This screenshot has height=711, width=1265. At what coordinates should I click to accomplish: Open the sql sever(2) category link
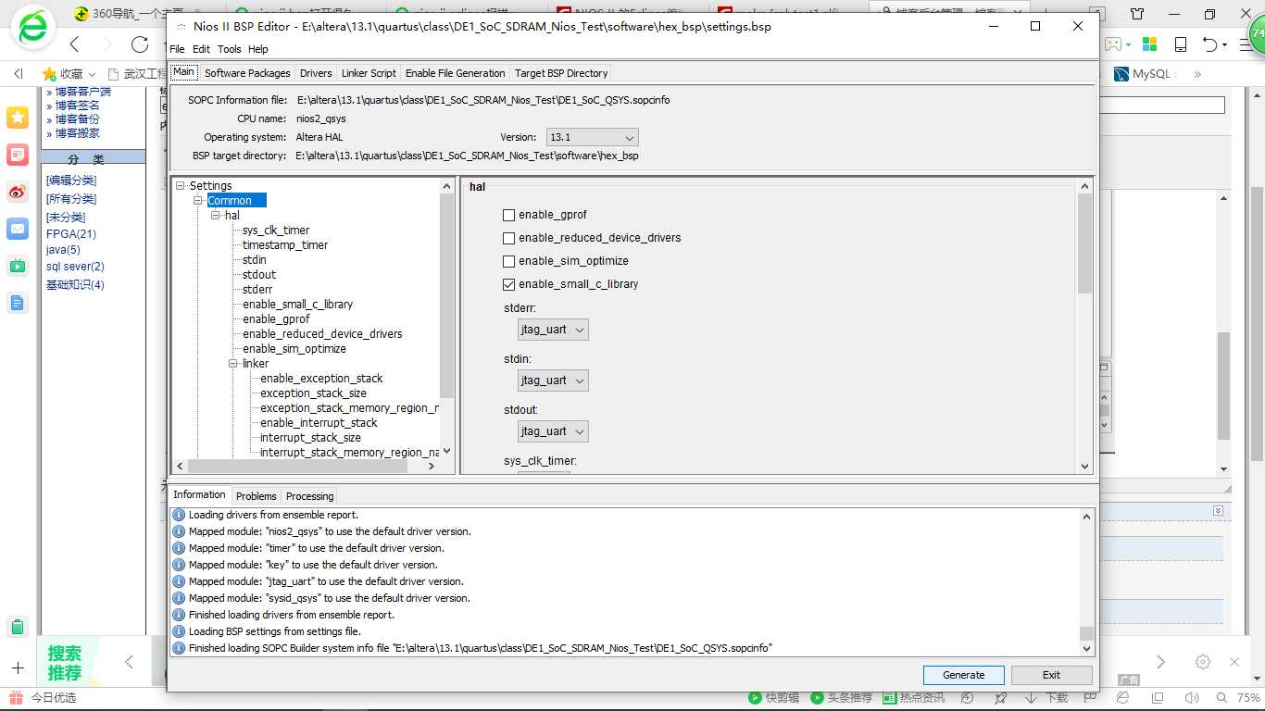point(75,267)
